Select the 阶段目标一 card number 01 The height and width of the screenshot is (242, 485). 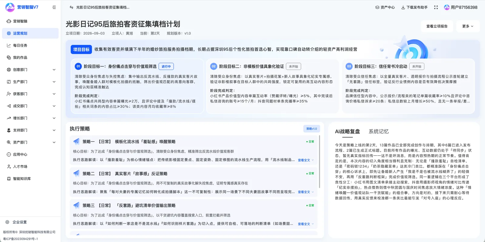(78, 66)
